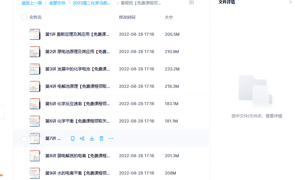Collapse 文件详情 panel using the arrow
The height and width of the screenshot is (180, 295).
coord(291,2)
